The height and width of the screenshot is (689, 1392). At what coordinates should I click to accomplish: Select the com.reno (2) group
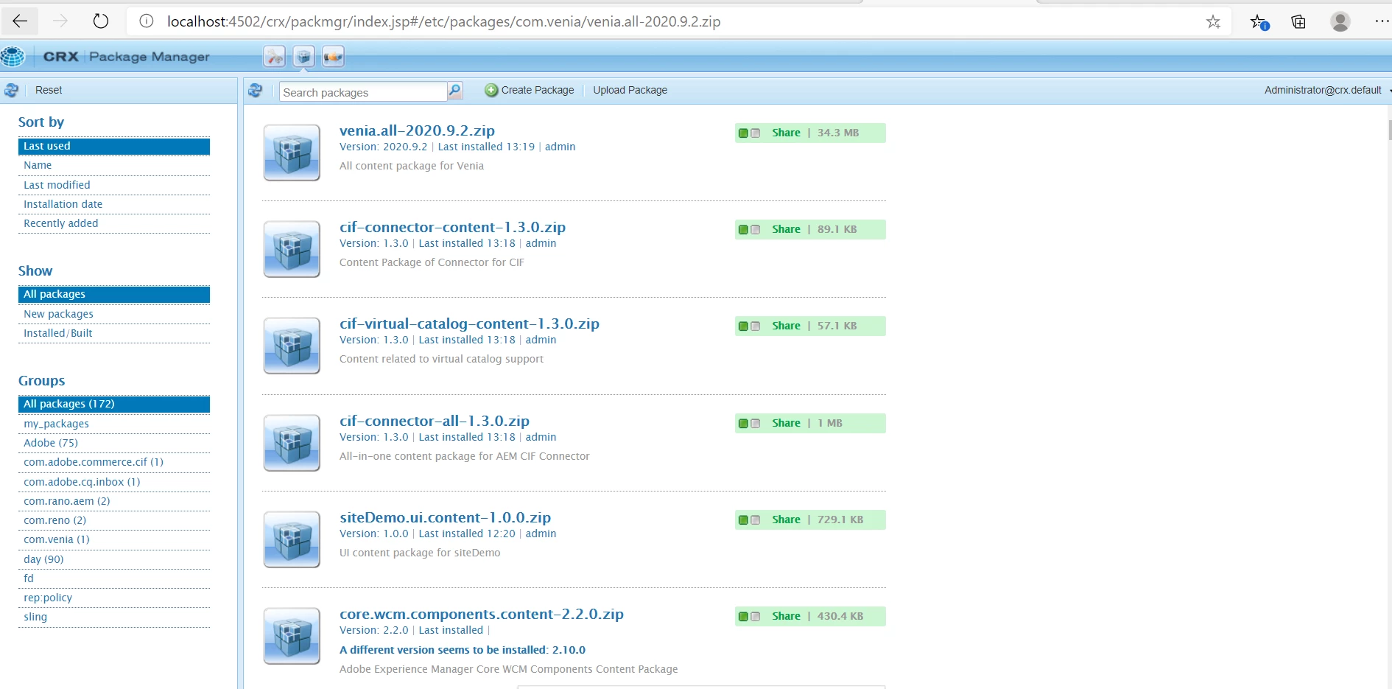[x=114, y=520]
